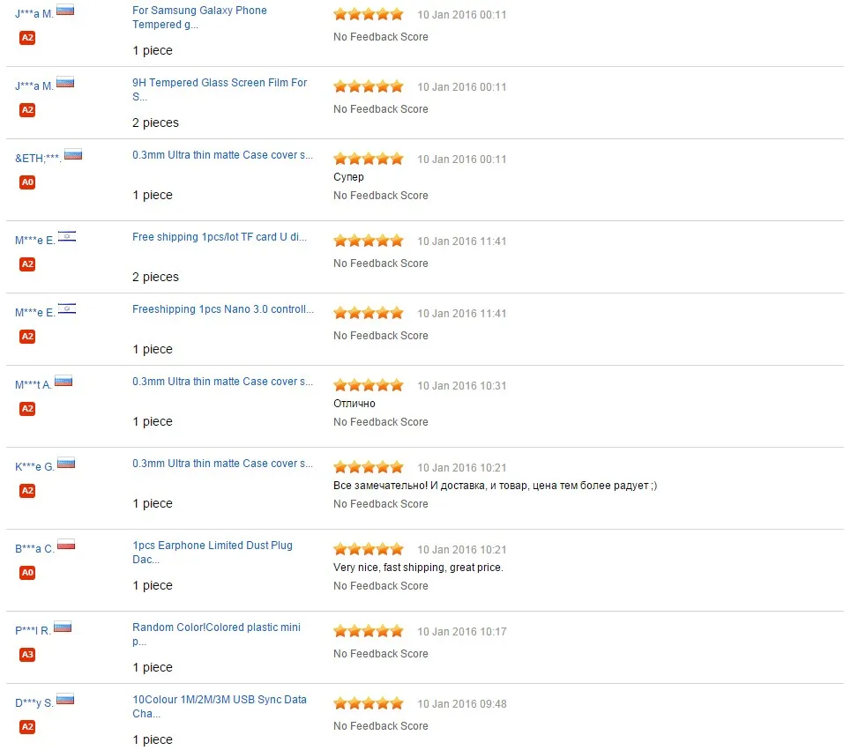Click star rating for Earphone Dust Plug review
The image size is (858, 750).
click(369, 549)
